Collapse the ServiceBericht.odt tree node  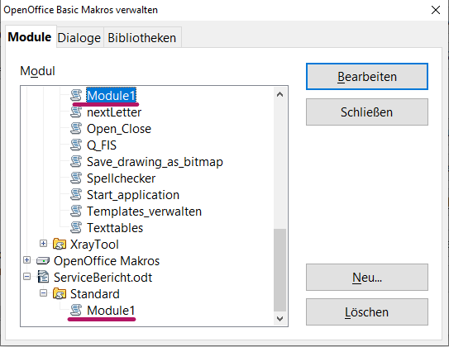[27, 277]
